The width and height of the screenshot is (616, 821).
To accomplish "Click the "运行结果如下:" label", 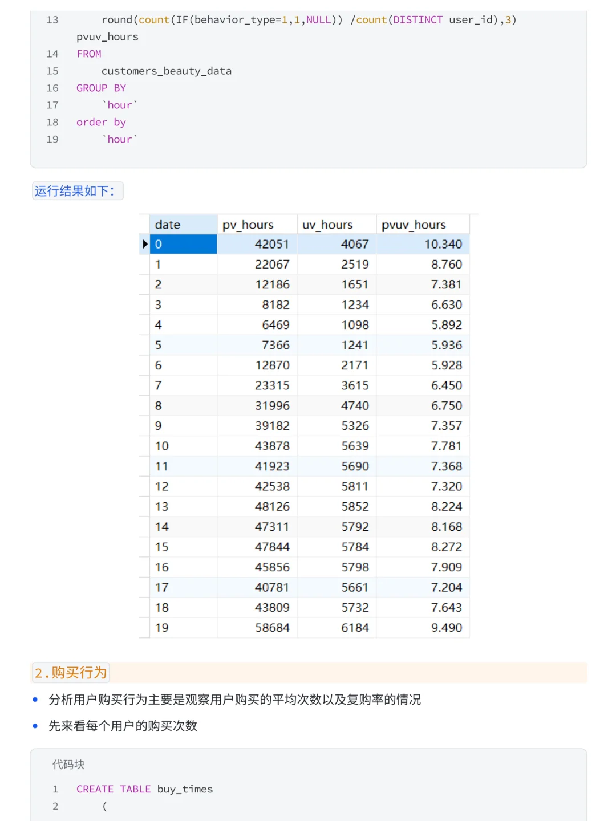I will (x=78, y=190).
